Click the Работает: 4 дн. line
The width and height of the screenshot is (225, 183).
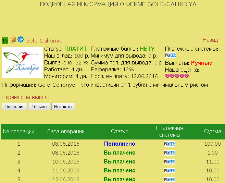[x=64, y=69]
